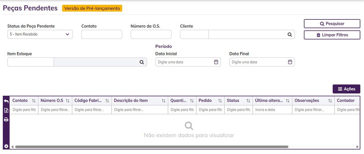Open grid settings gear icon
Screen dimensions: 364x154
click(x=6, y=146)
